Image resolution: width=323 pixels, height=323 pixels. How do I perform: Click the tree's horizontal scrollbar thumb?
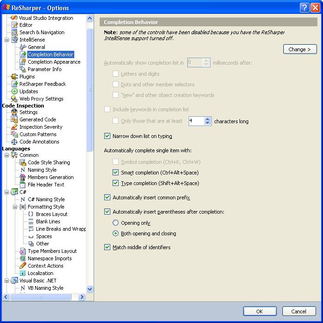[x=41, y=297]
